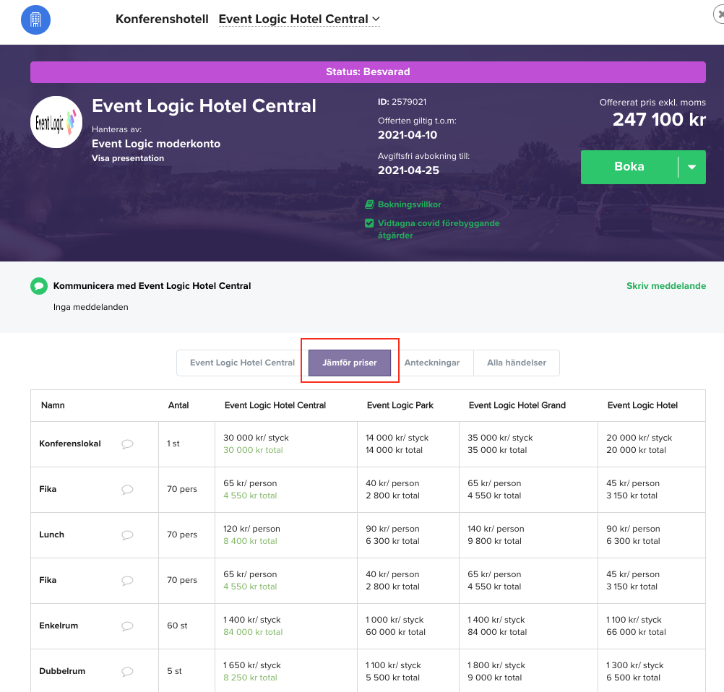This screenshot has height=692, width=724.
Task: Click the 20 000 kr total value
Action: [x=637, y=450]
